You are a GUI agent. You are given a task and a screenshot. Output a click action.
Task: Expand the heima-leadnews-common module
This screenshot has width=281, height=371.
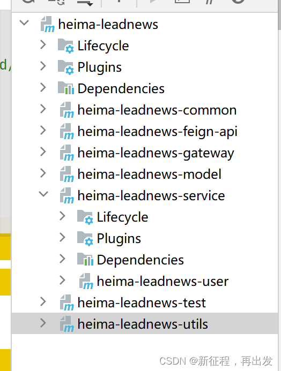point(43,109)
